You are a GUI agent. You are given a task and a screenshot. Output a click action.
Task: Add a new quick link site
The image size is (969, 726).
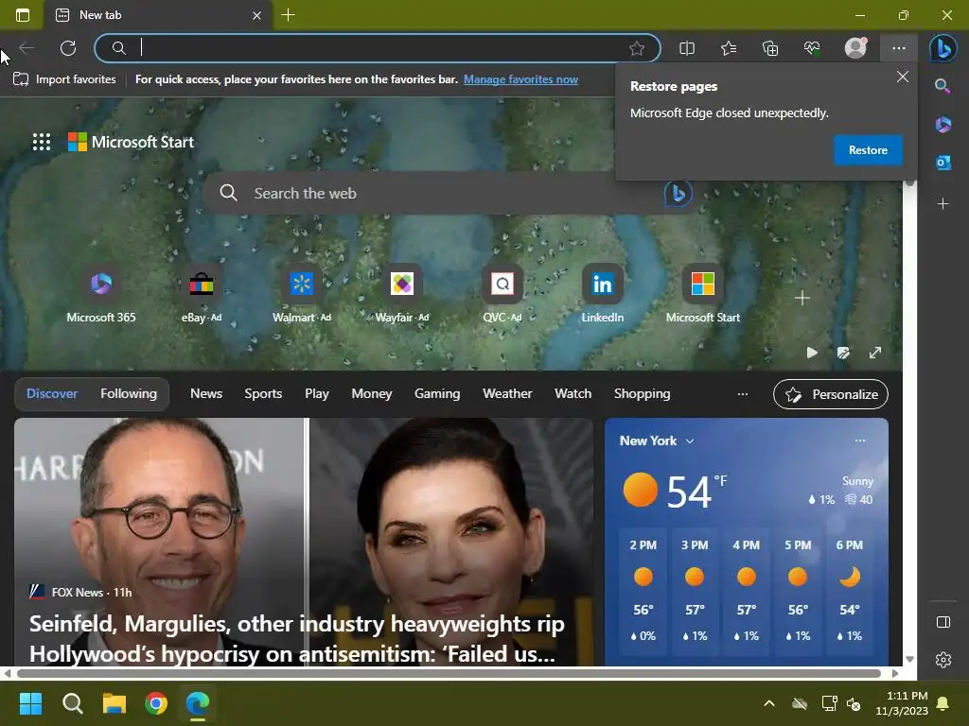[802, 298]
